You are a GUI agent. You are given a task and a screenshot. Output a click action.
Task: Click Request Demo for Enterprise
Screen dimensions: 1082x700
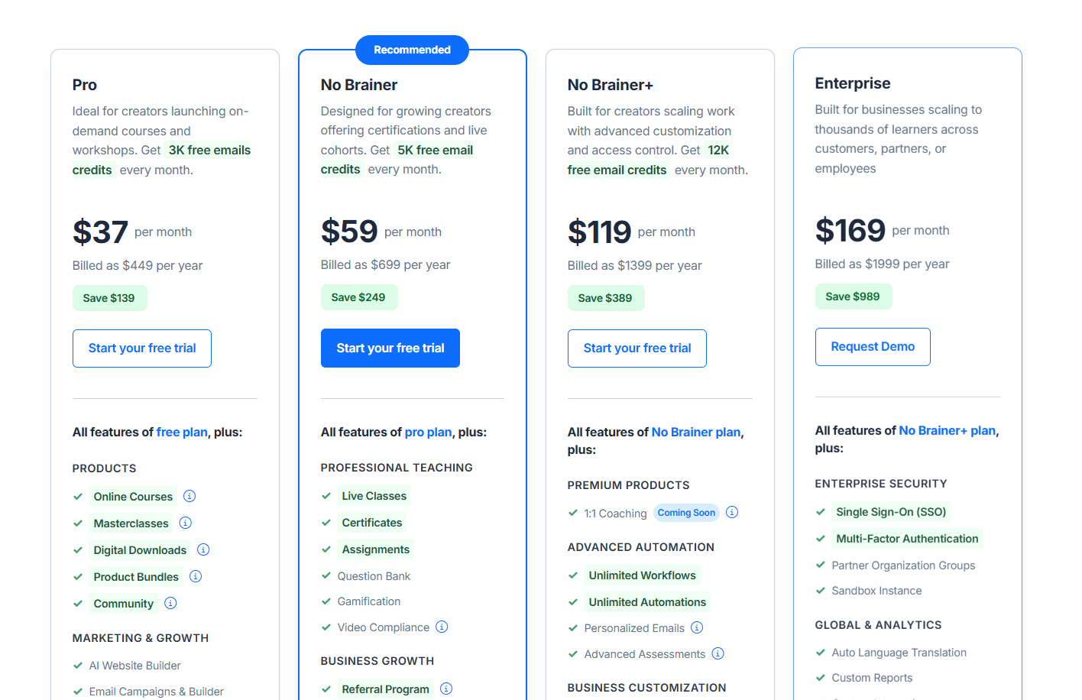point(873,347)
